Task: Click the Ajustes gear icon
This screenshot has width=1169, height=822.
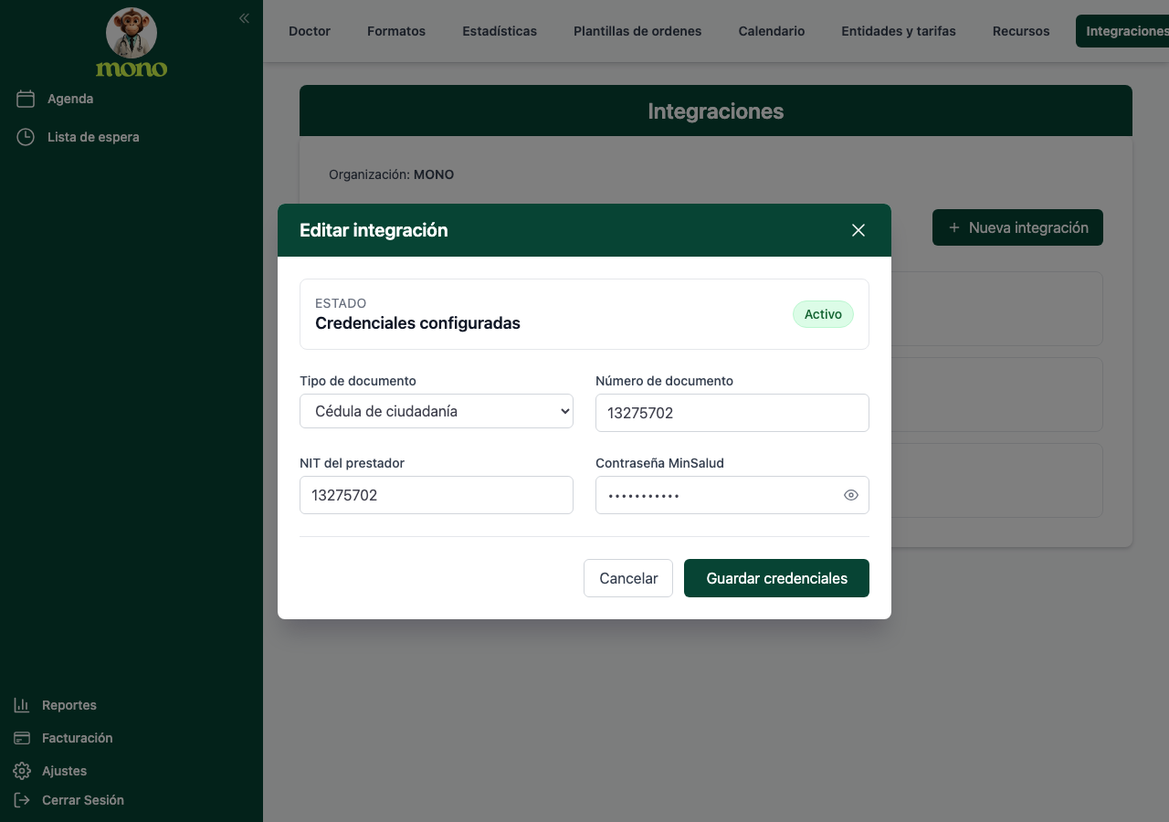Action: [22, 771]
